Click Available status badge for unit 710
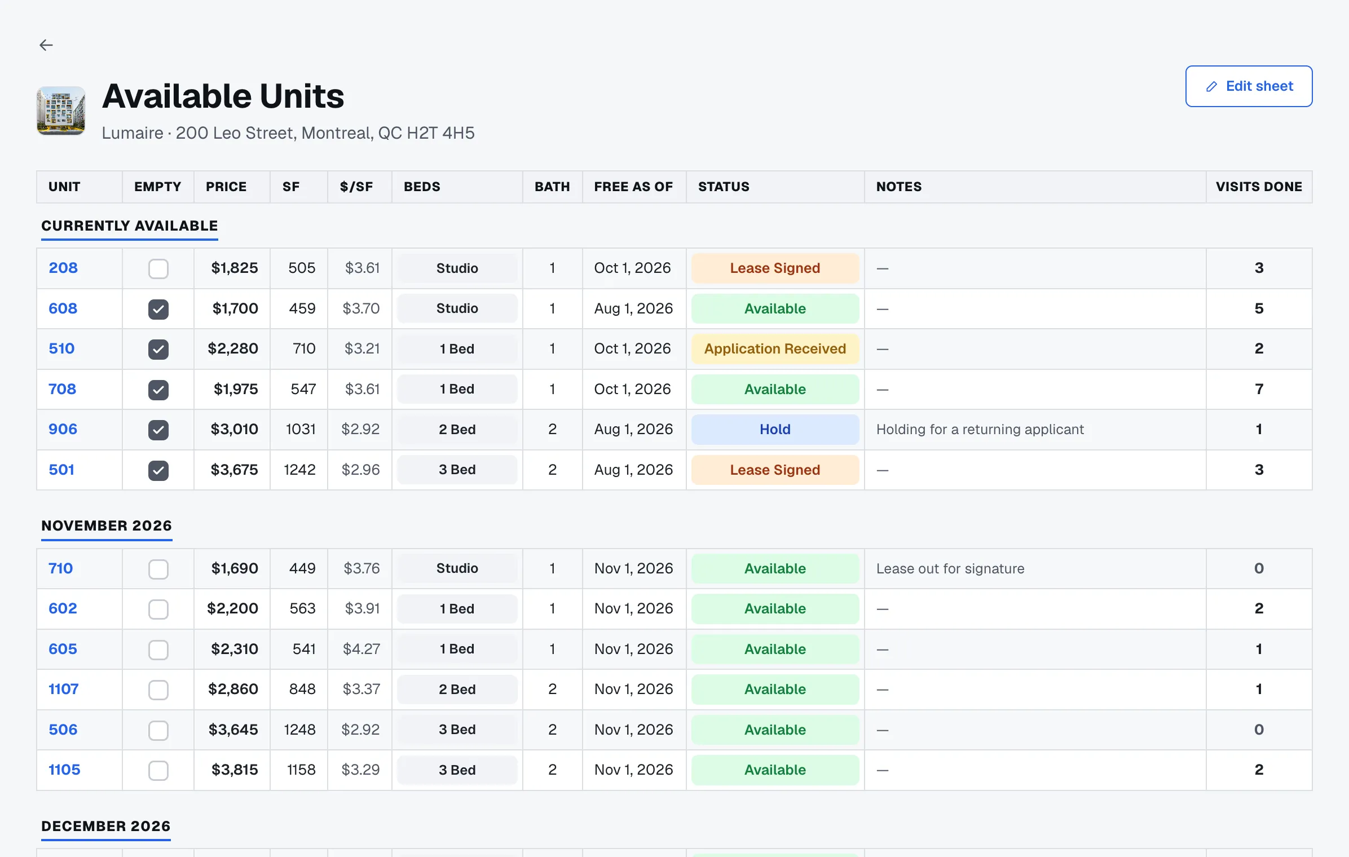 [775, 569]
